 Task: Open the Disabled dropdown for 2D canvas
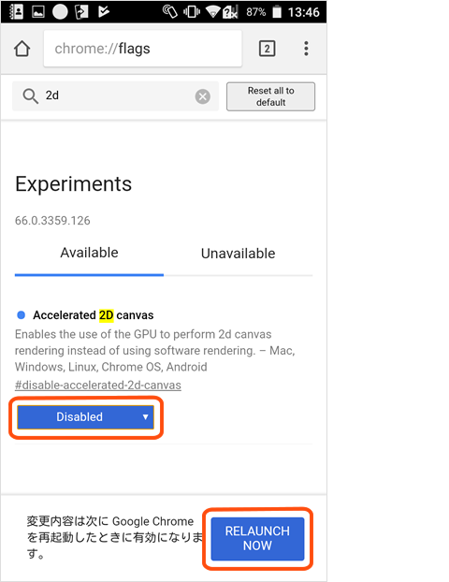[x=85, y=416]
